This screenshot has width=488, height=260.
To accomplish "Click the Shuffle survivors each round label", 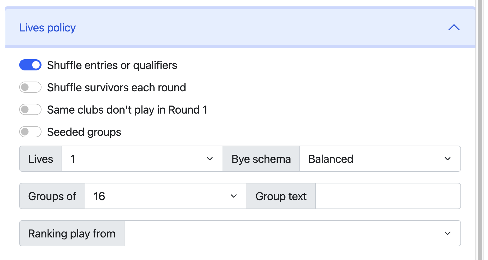I will (116, 88).
